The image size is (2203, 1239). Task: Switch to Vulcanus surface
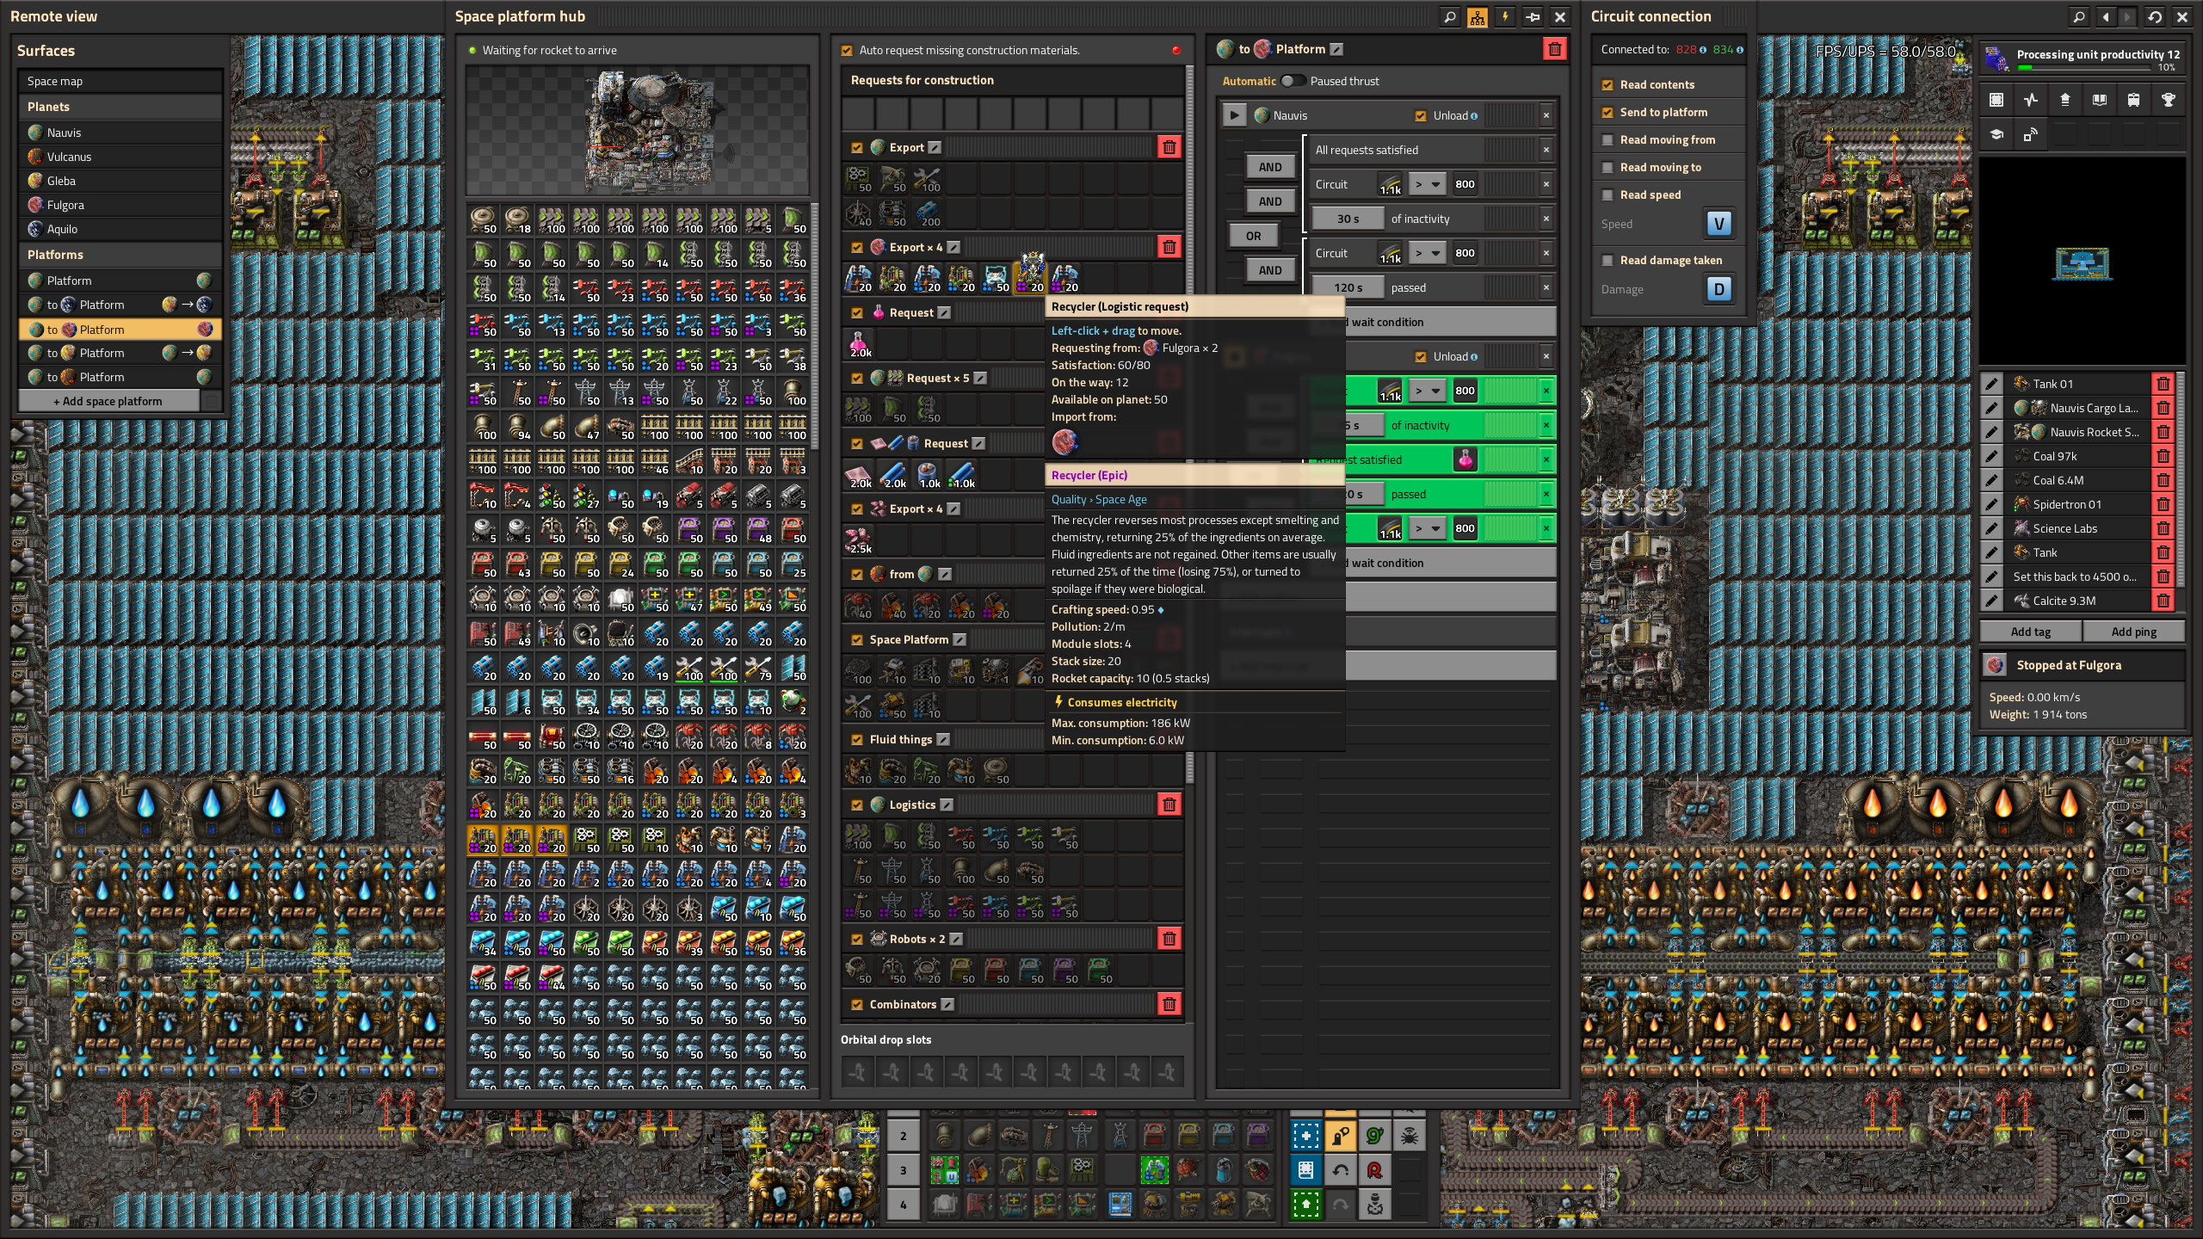(120, 157)
